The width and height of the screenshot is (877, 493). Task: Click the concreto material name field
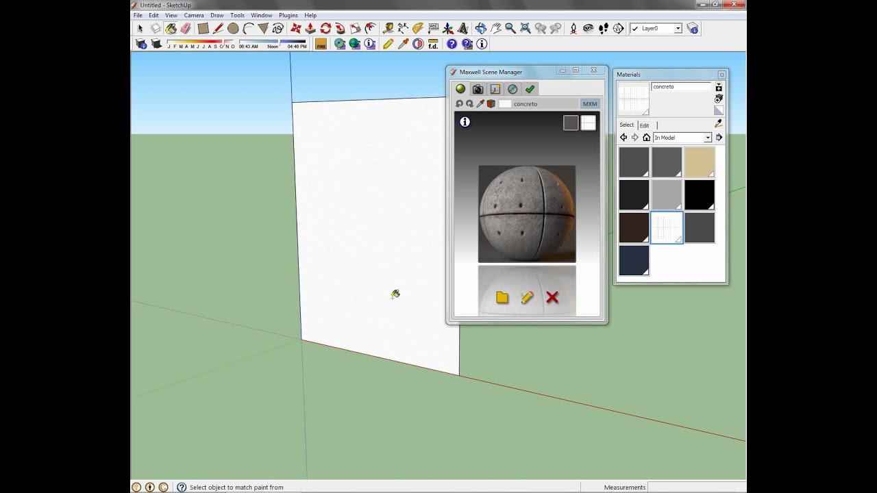[681, 87]
